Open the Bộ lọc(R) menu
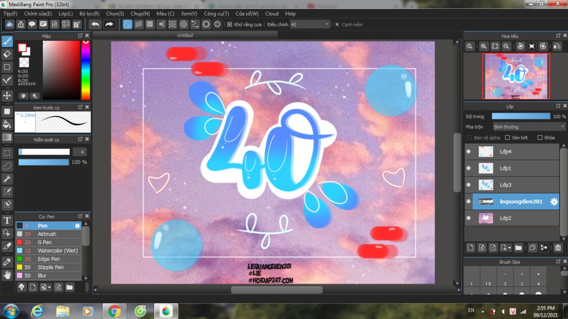Viewport: 568px width, 319px height. coord(89,13)
